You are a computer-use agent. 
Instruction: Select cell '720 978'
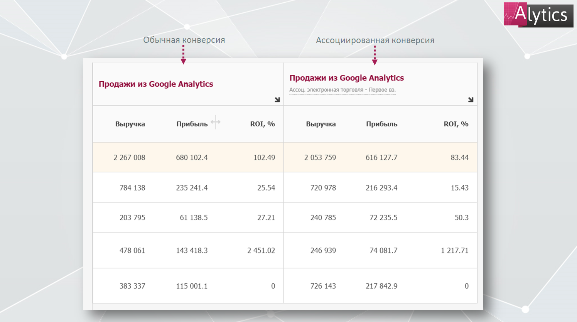(323, 188)
